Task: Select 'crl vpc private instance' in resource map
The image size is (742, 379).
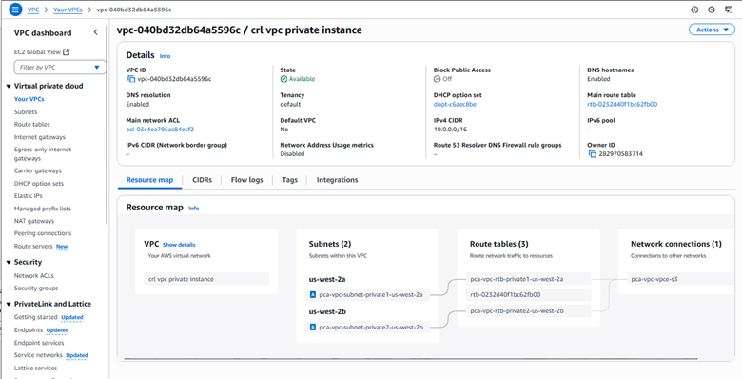Action: click(206, 279)
